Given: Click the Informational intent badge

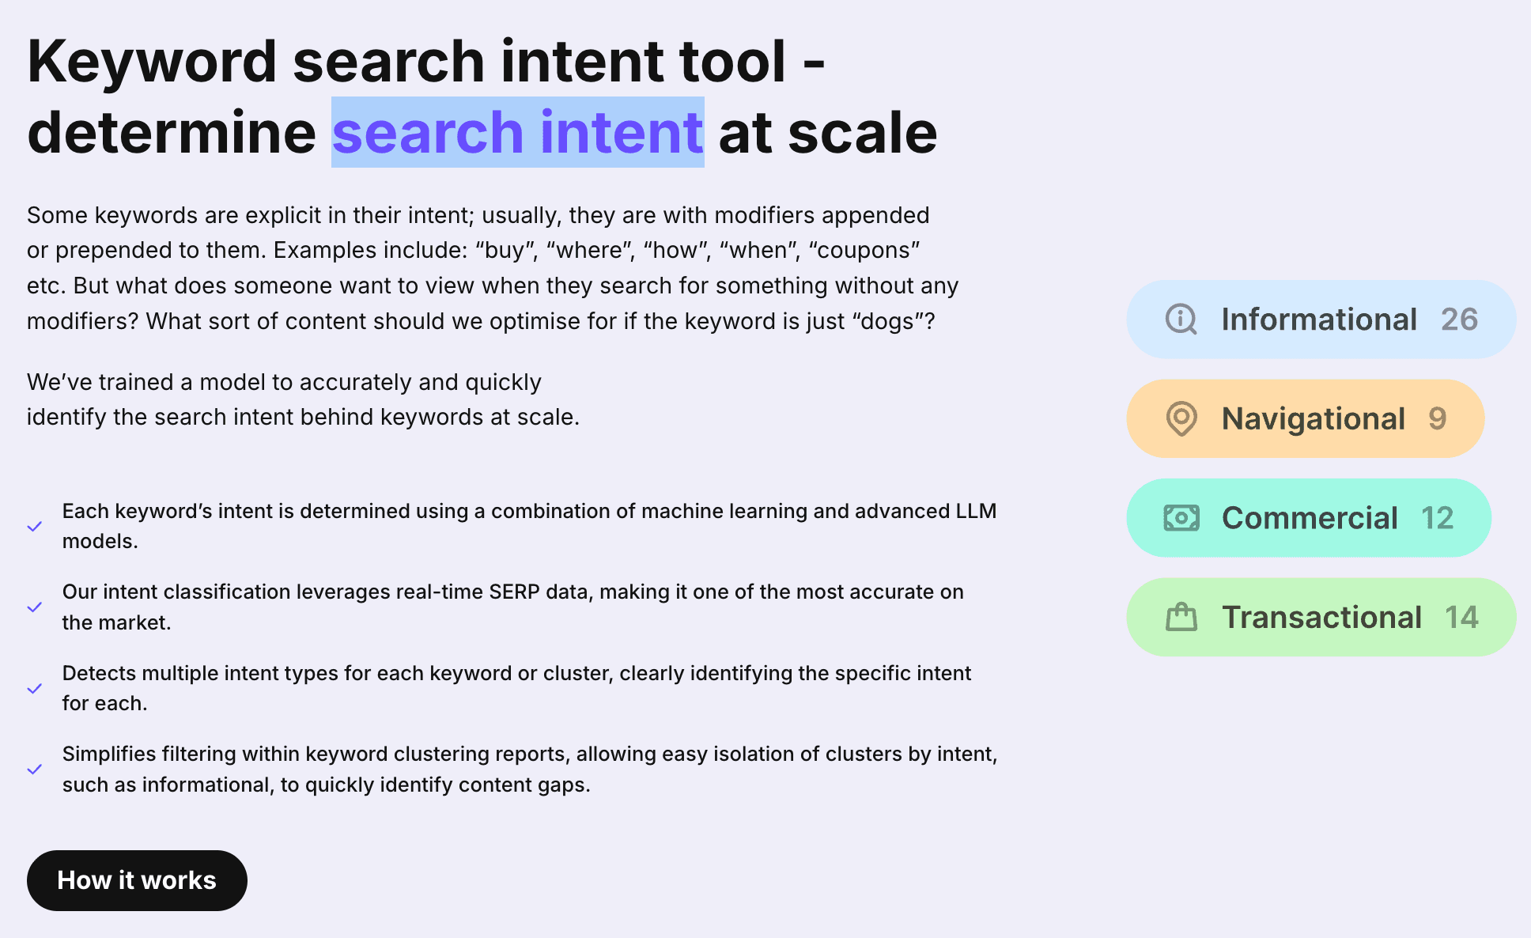Looking at the screenshot, I should (x=1319, y=320).
